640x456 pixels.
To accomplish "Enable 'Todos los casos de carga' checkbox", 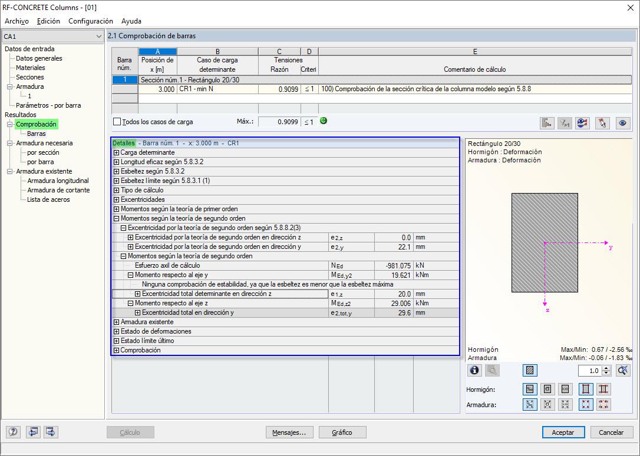I will [117, 121].
